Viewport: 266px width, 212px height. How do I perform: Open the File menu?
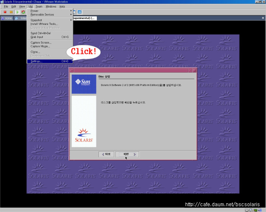tap(6, 7)
